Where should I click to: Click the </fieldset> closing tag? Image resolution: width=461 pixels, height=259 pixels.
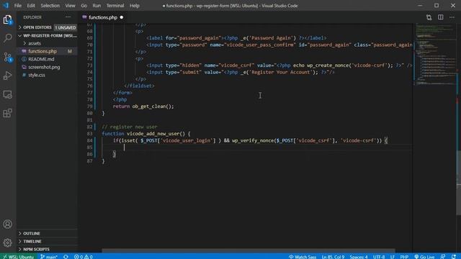139,86
